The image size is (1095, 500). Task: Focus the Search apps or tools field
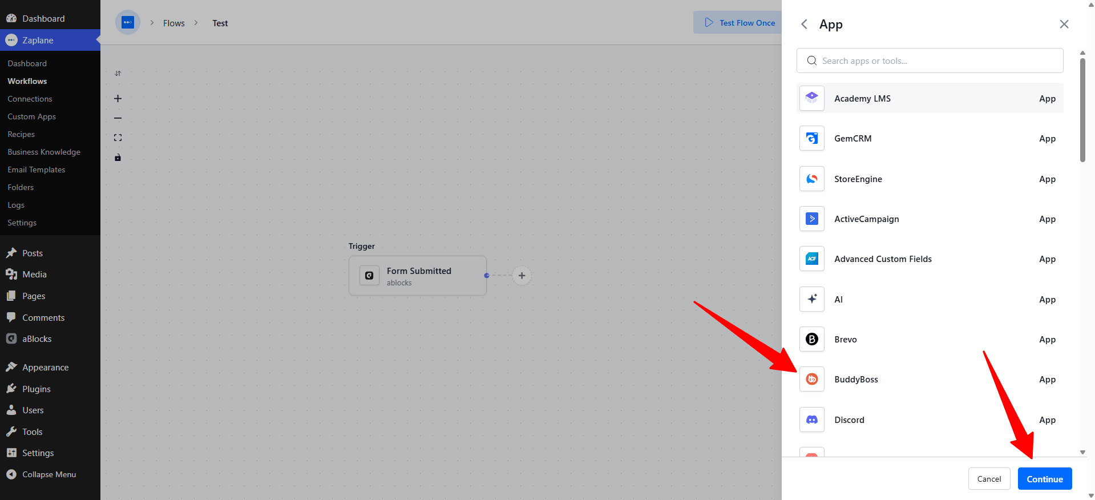click(930, 61)
